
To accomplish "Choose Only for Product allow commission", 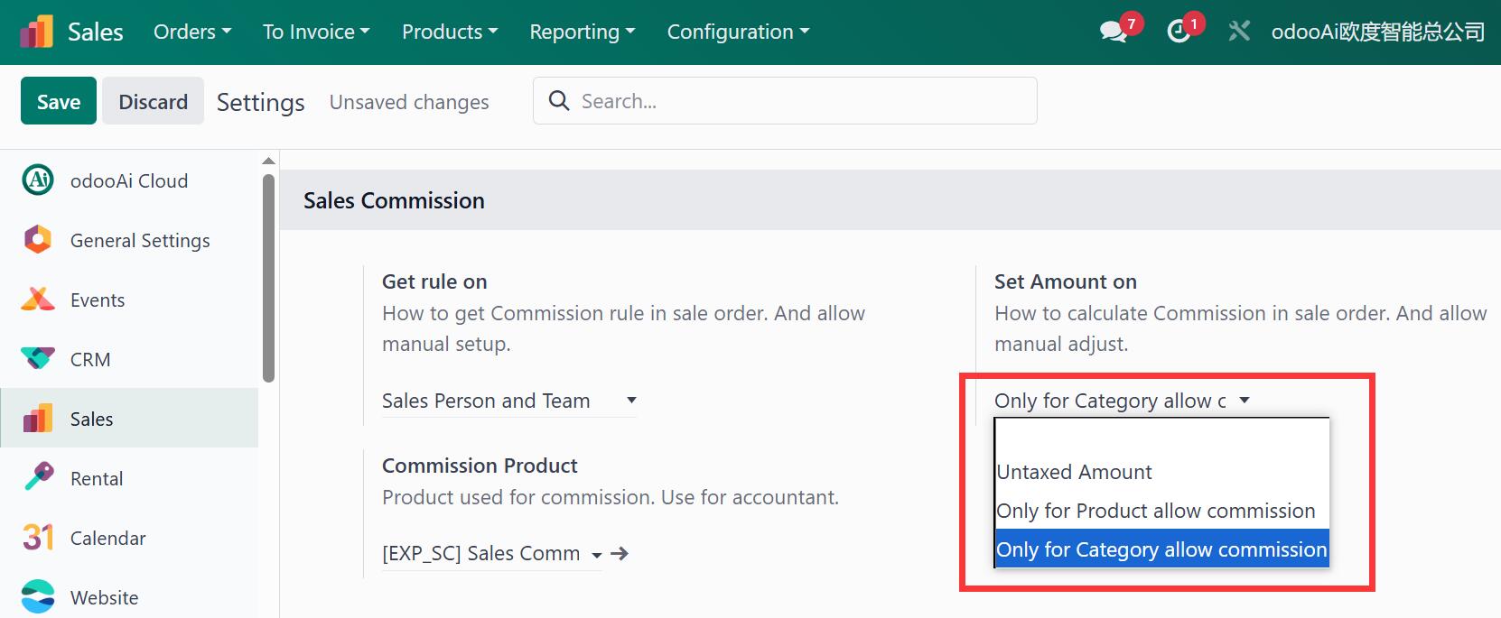I will point(1155,511).
